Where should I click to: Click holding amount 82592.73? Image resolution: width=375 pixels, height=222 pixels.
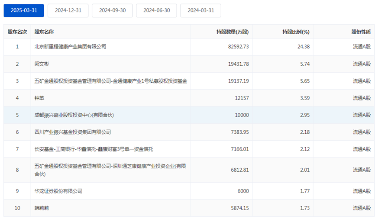(239, 47)
